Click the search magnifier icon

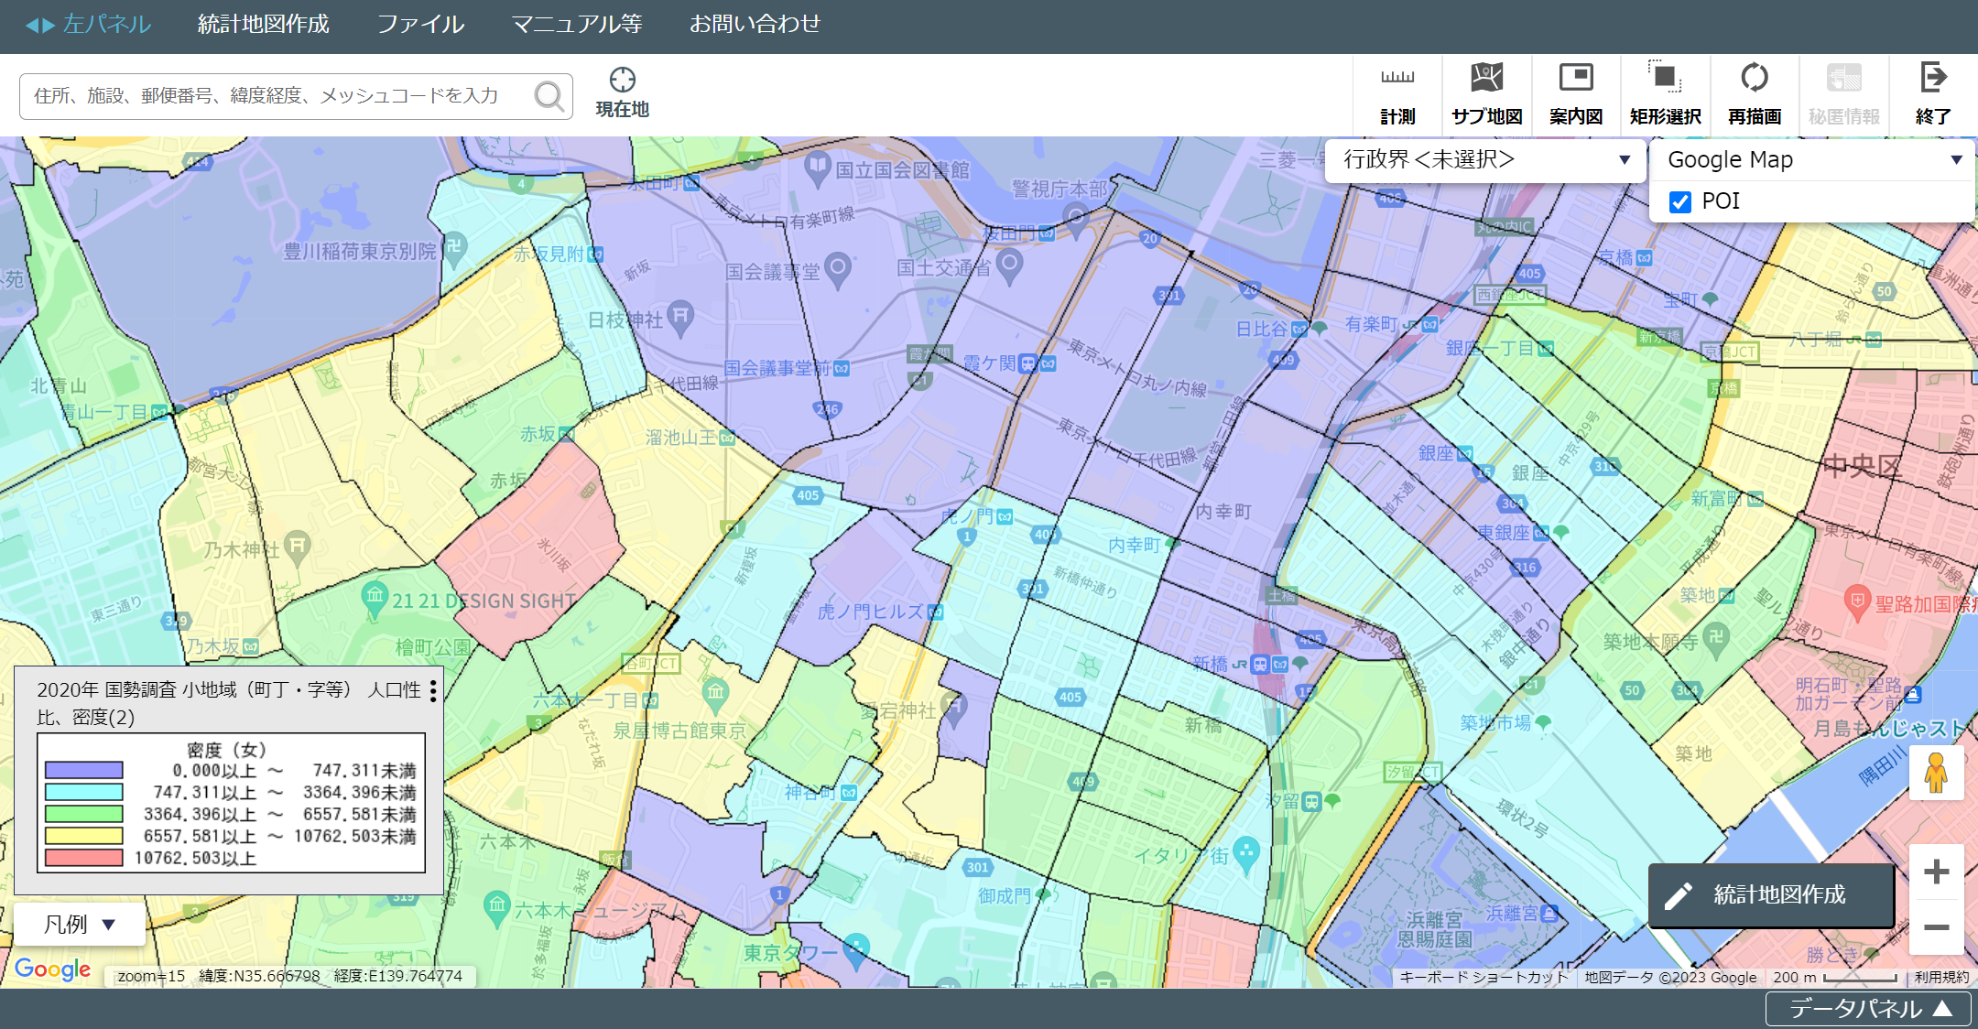[x=549, y=96]
